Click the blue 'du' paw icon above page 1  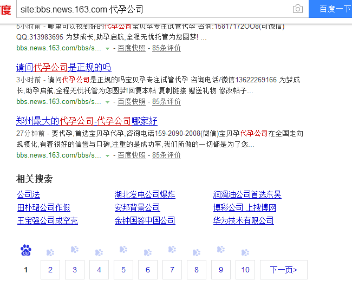pyautogui.click(x=26, y=250)
